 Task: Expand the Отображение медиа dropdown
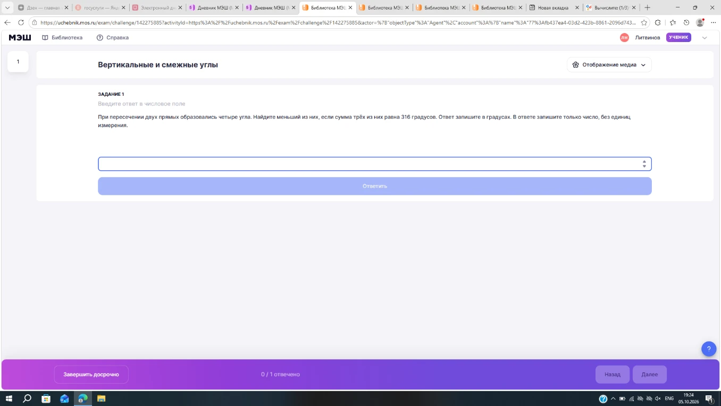609,65
